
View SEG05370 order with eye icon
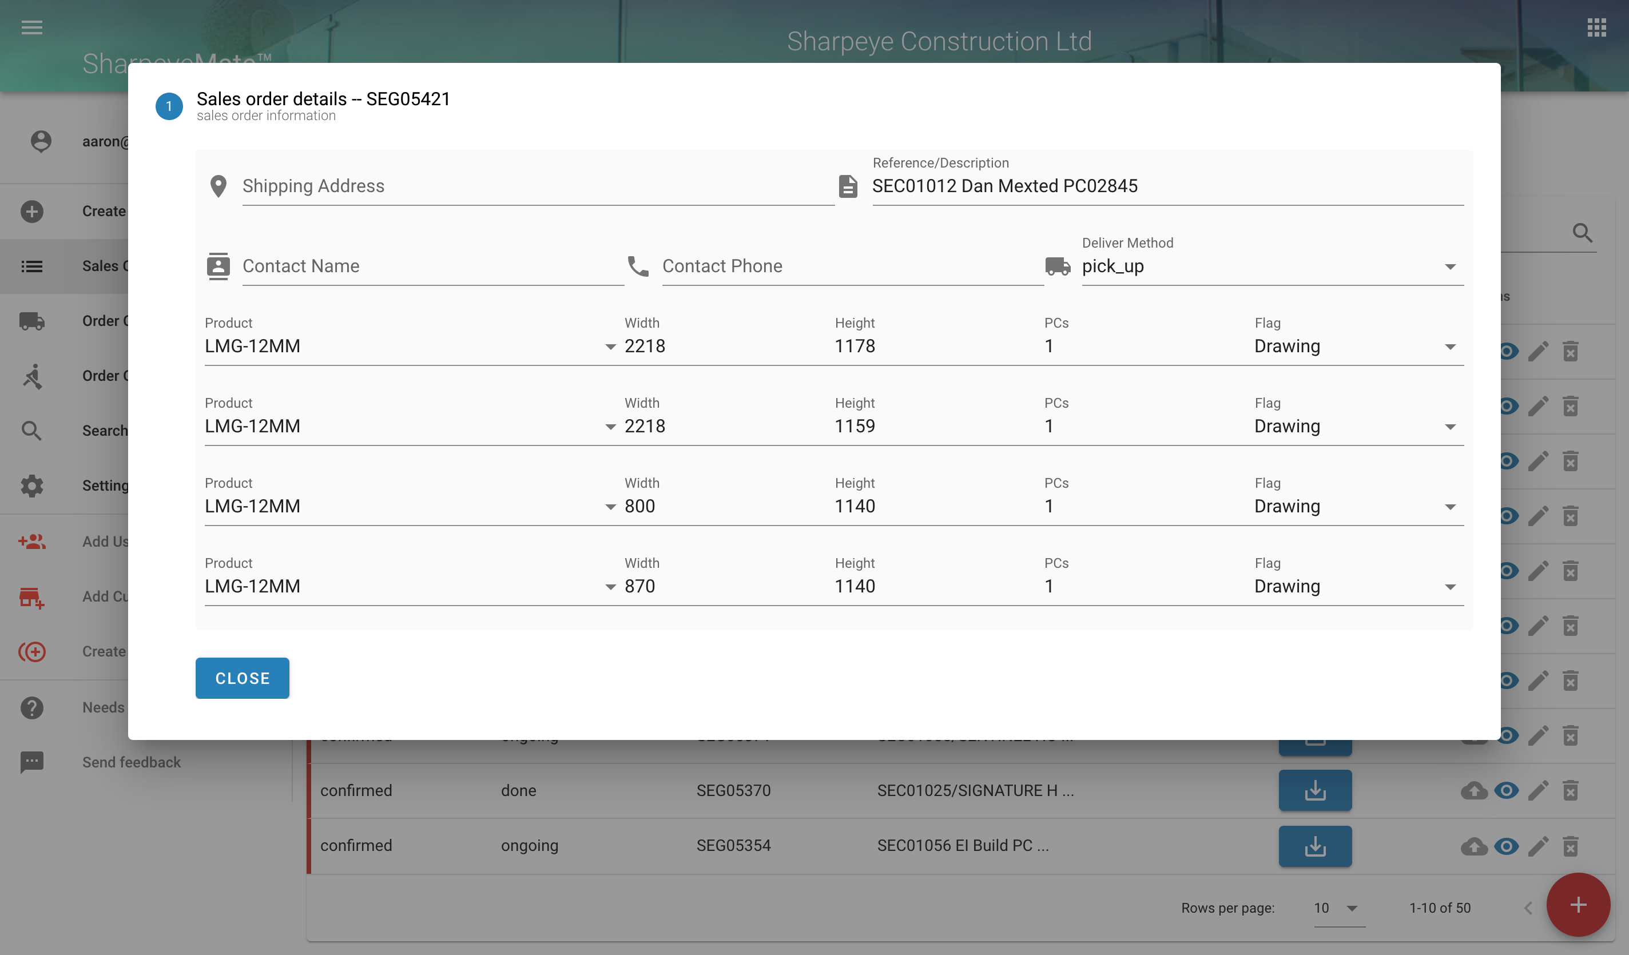pos(1506,790)
